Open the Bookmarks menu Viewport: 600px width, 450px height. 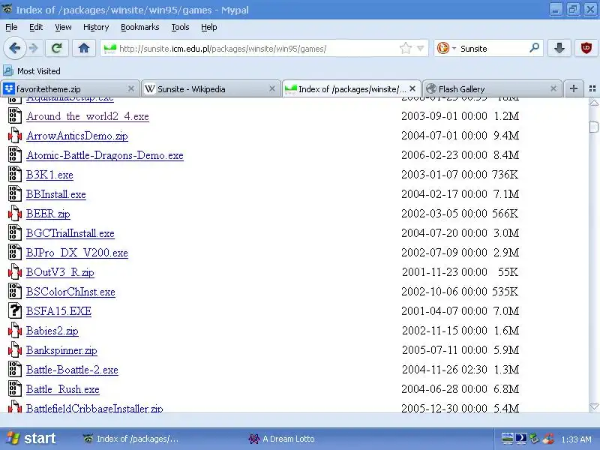(x=139, y=27)
